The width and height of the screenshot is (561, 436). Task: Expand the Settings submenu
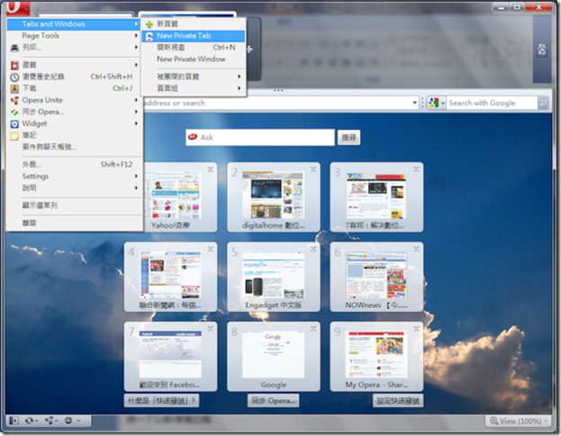[x=74, y=177]
